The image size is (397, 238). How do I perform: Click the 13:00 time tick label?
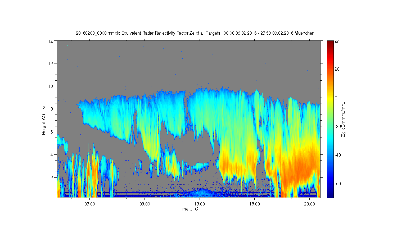pyautogui.click(x=200, y=204)
